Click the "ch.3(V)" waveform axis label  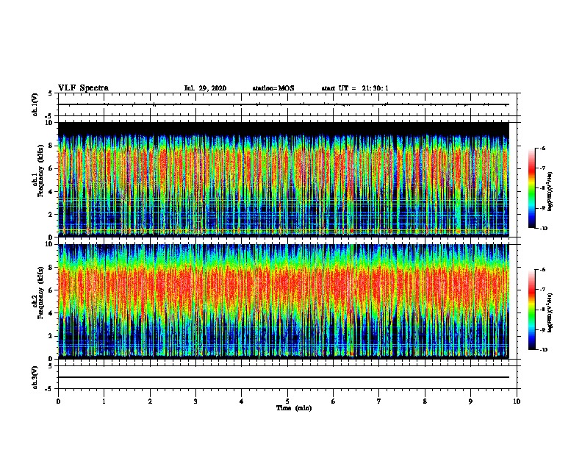[x=35, y=377]
